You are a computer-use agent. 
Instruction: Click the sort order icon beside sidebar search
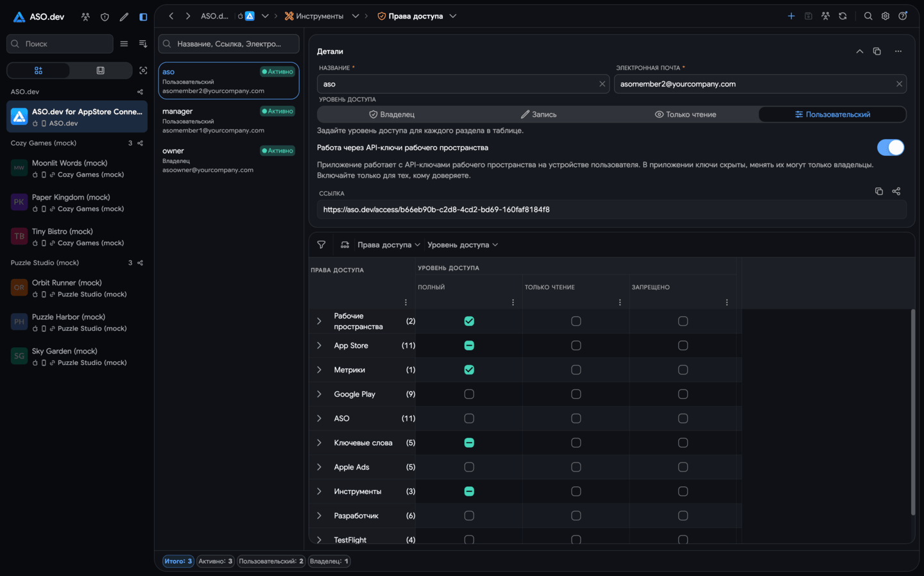click(x=143, y=44)
